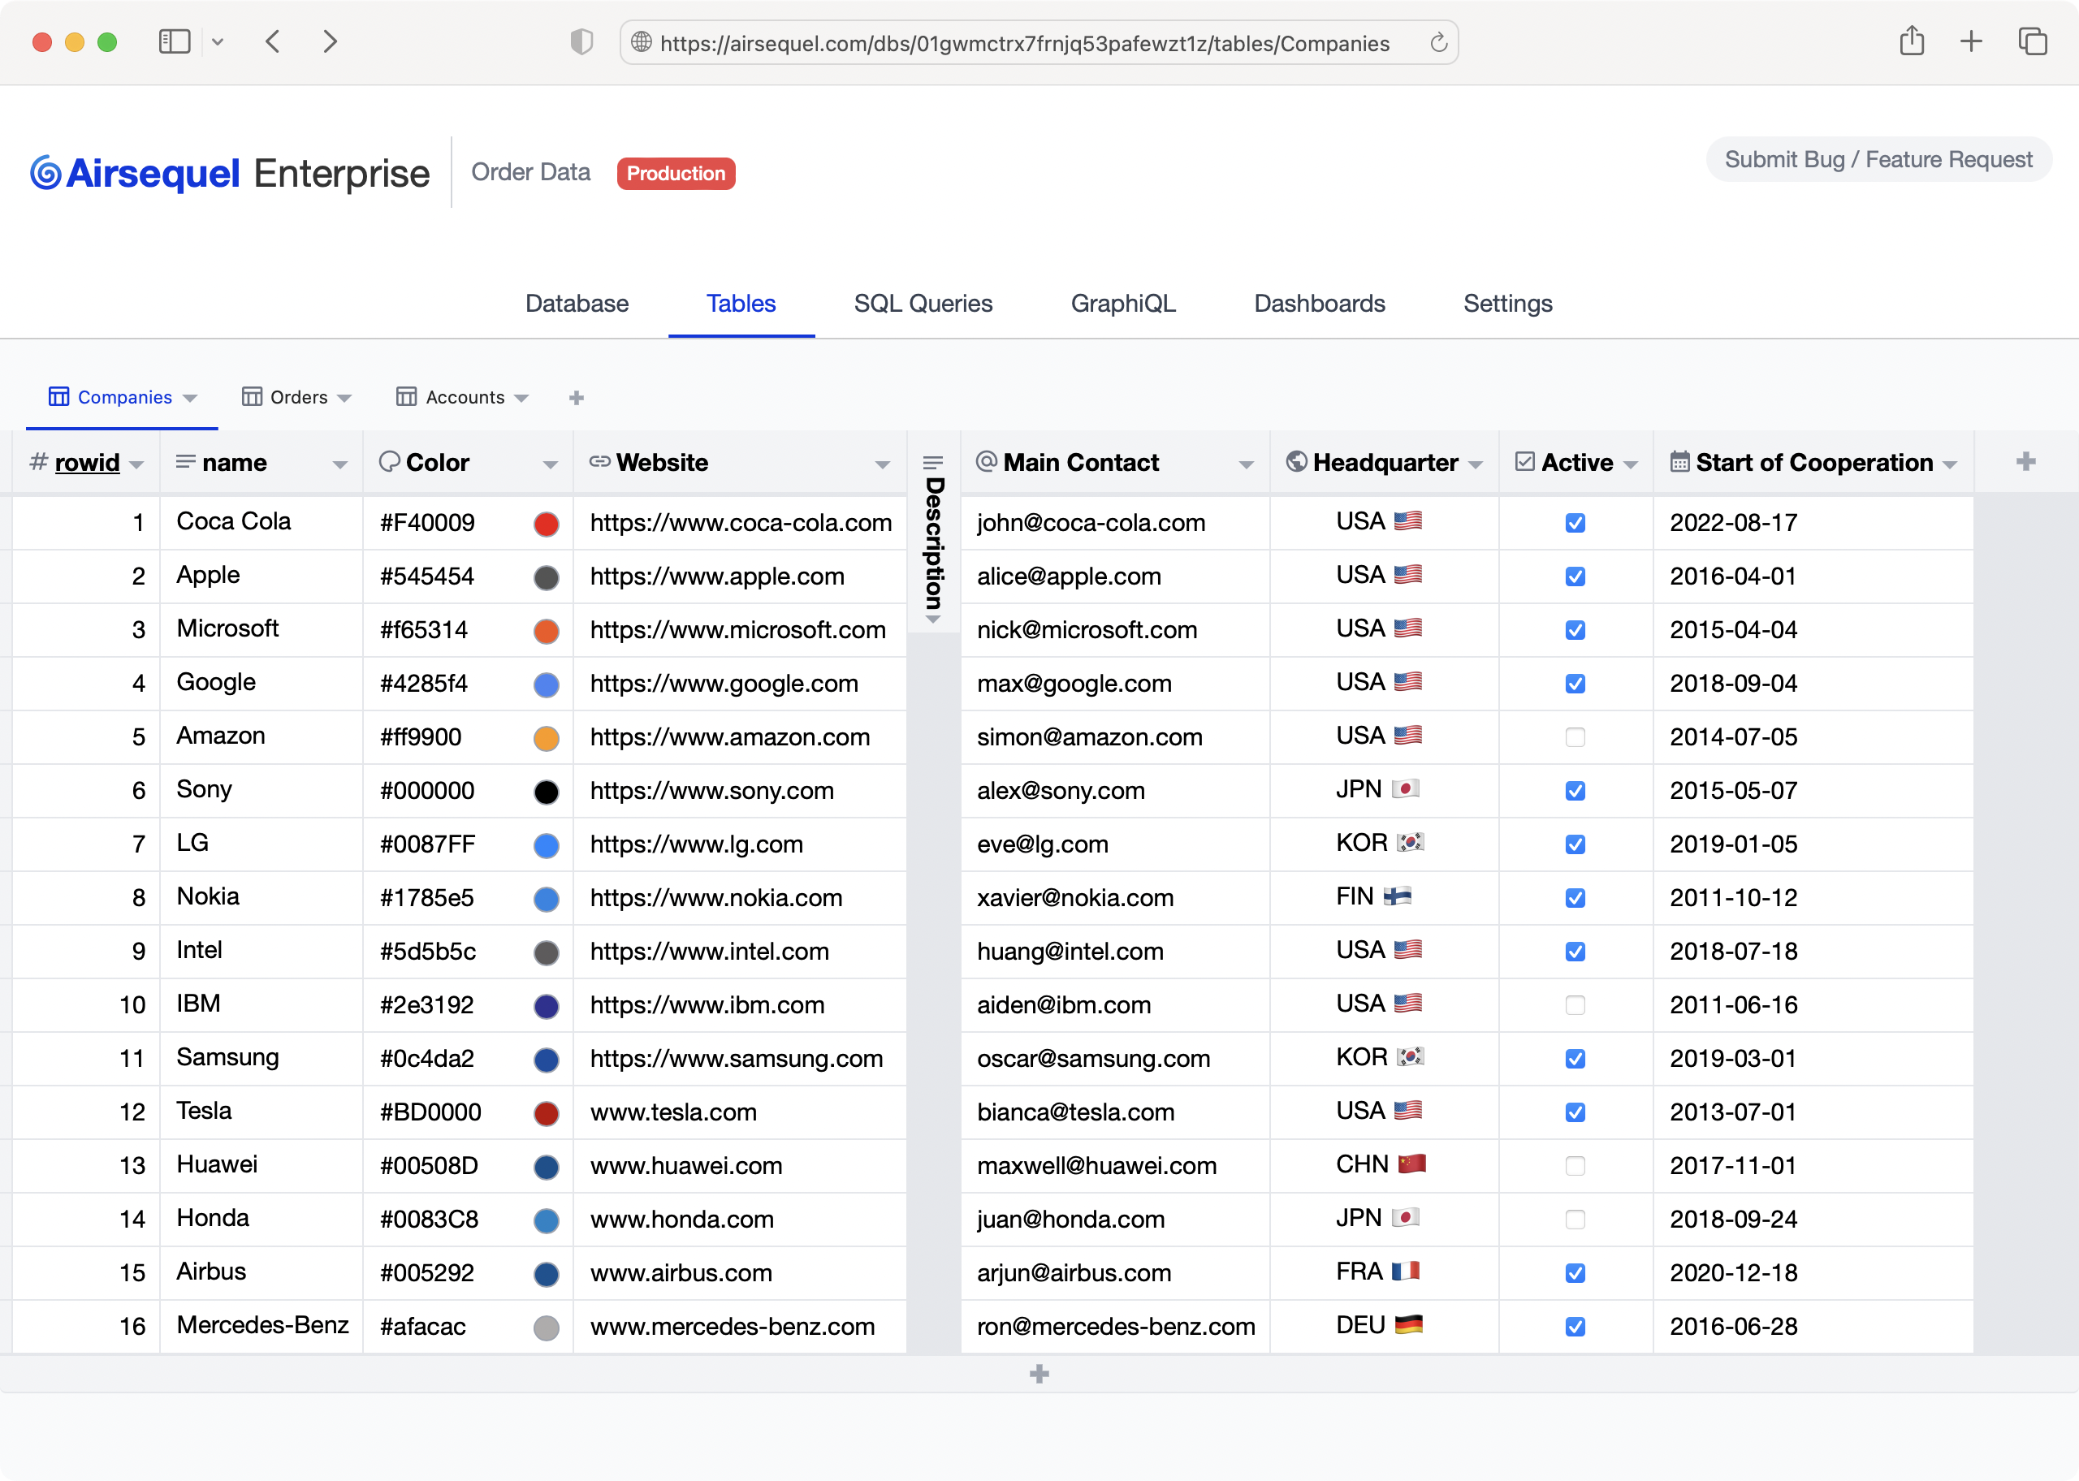The height and width of the screenshot is (1481, 2079).
Task: Open the Companies table dropdown arrow
Action: [191, 399]
